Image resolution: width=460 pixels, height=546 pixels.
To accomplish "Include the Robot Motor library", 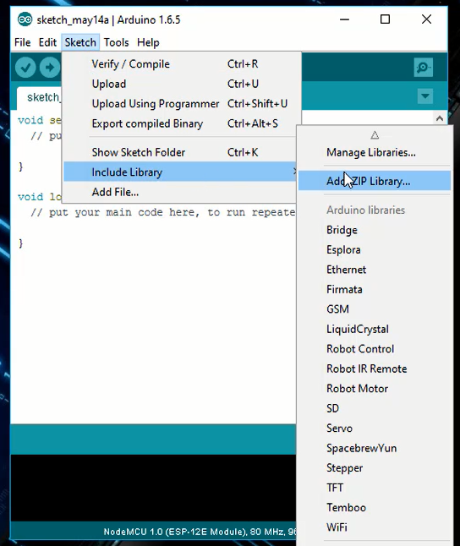I will [375, 389].
